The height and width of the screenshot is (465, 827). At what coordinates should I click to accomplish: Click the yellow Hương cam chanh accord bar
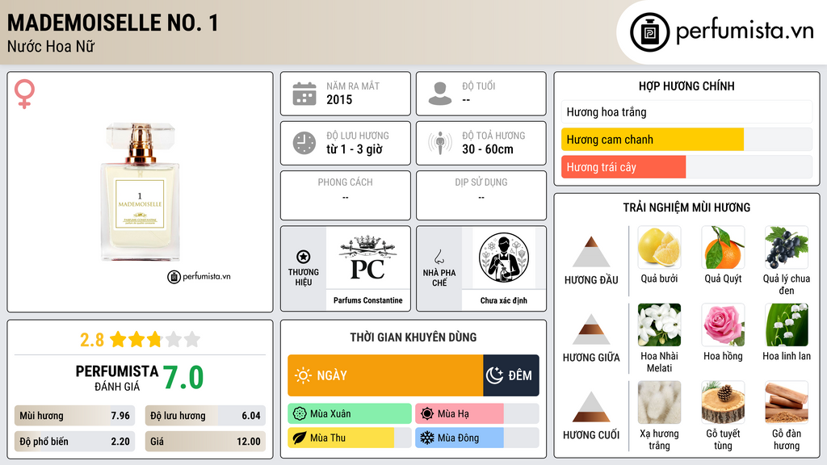[653, 140]
